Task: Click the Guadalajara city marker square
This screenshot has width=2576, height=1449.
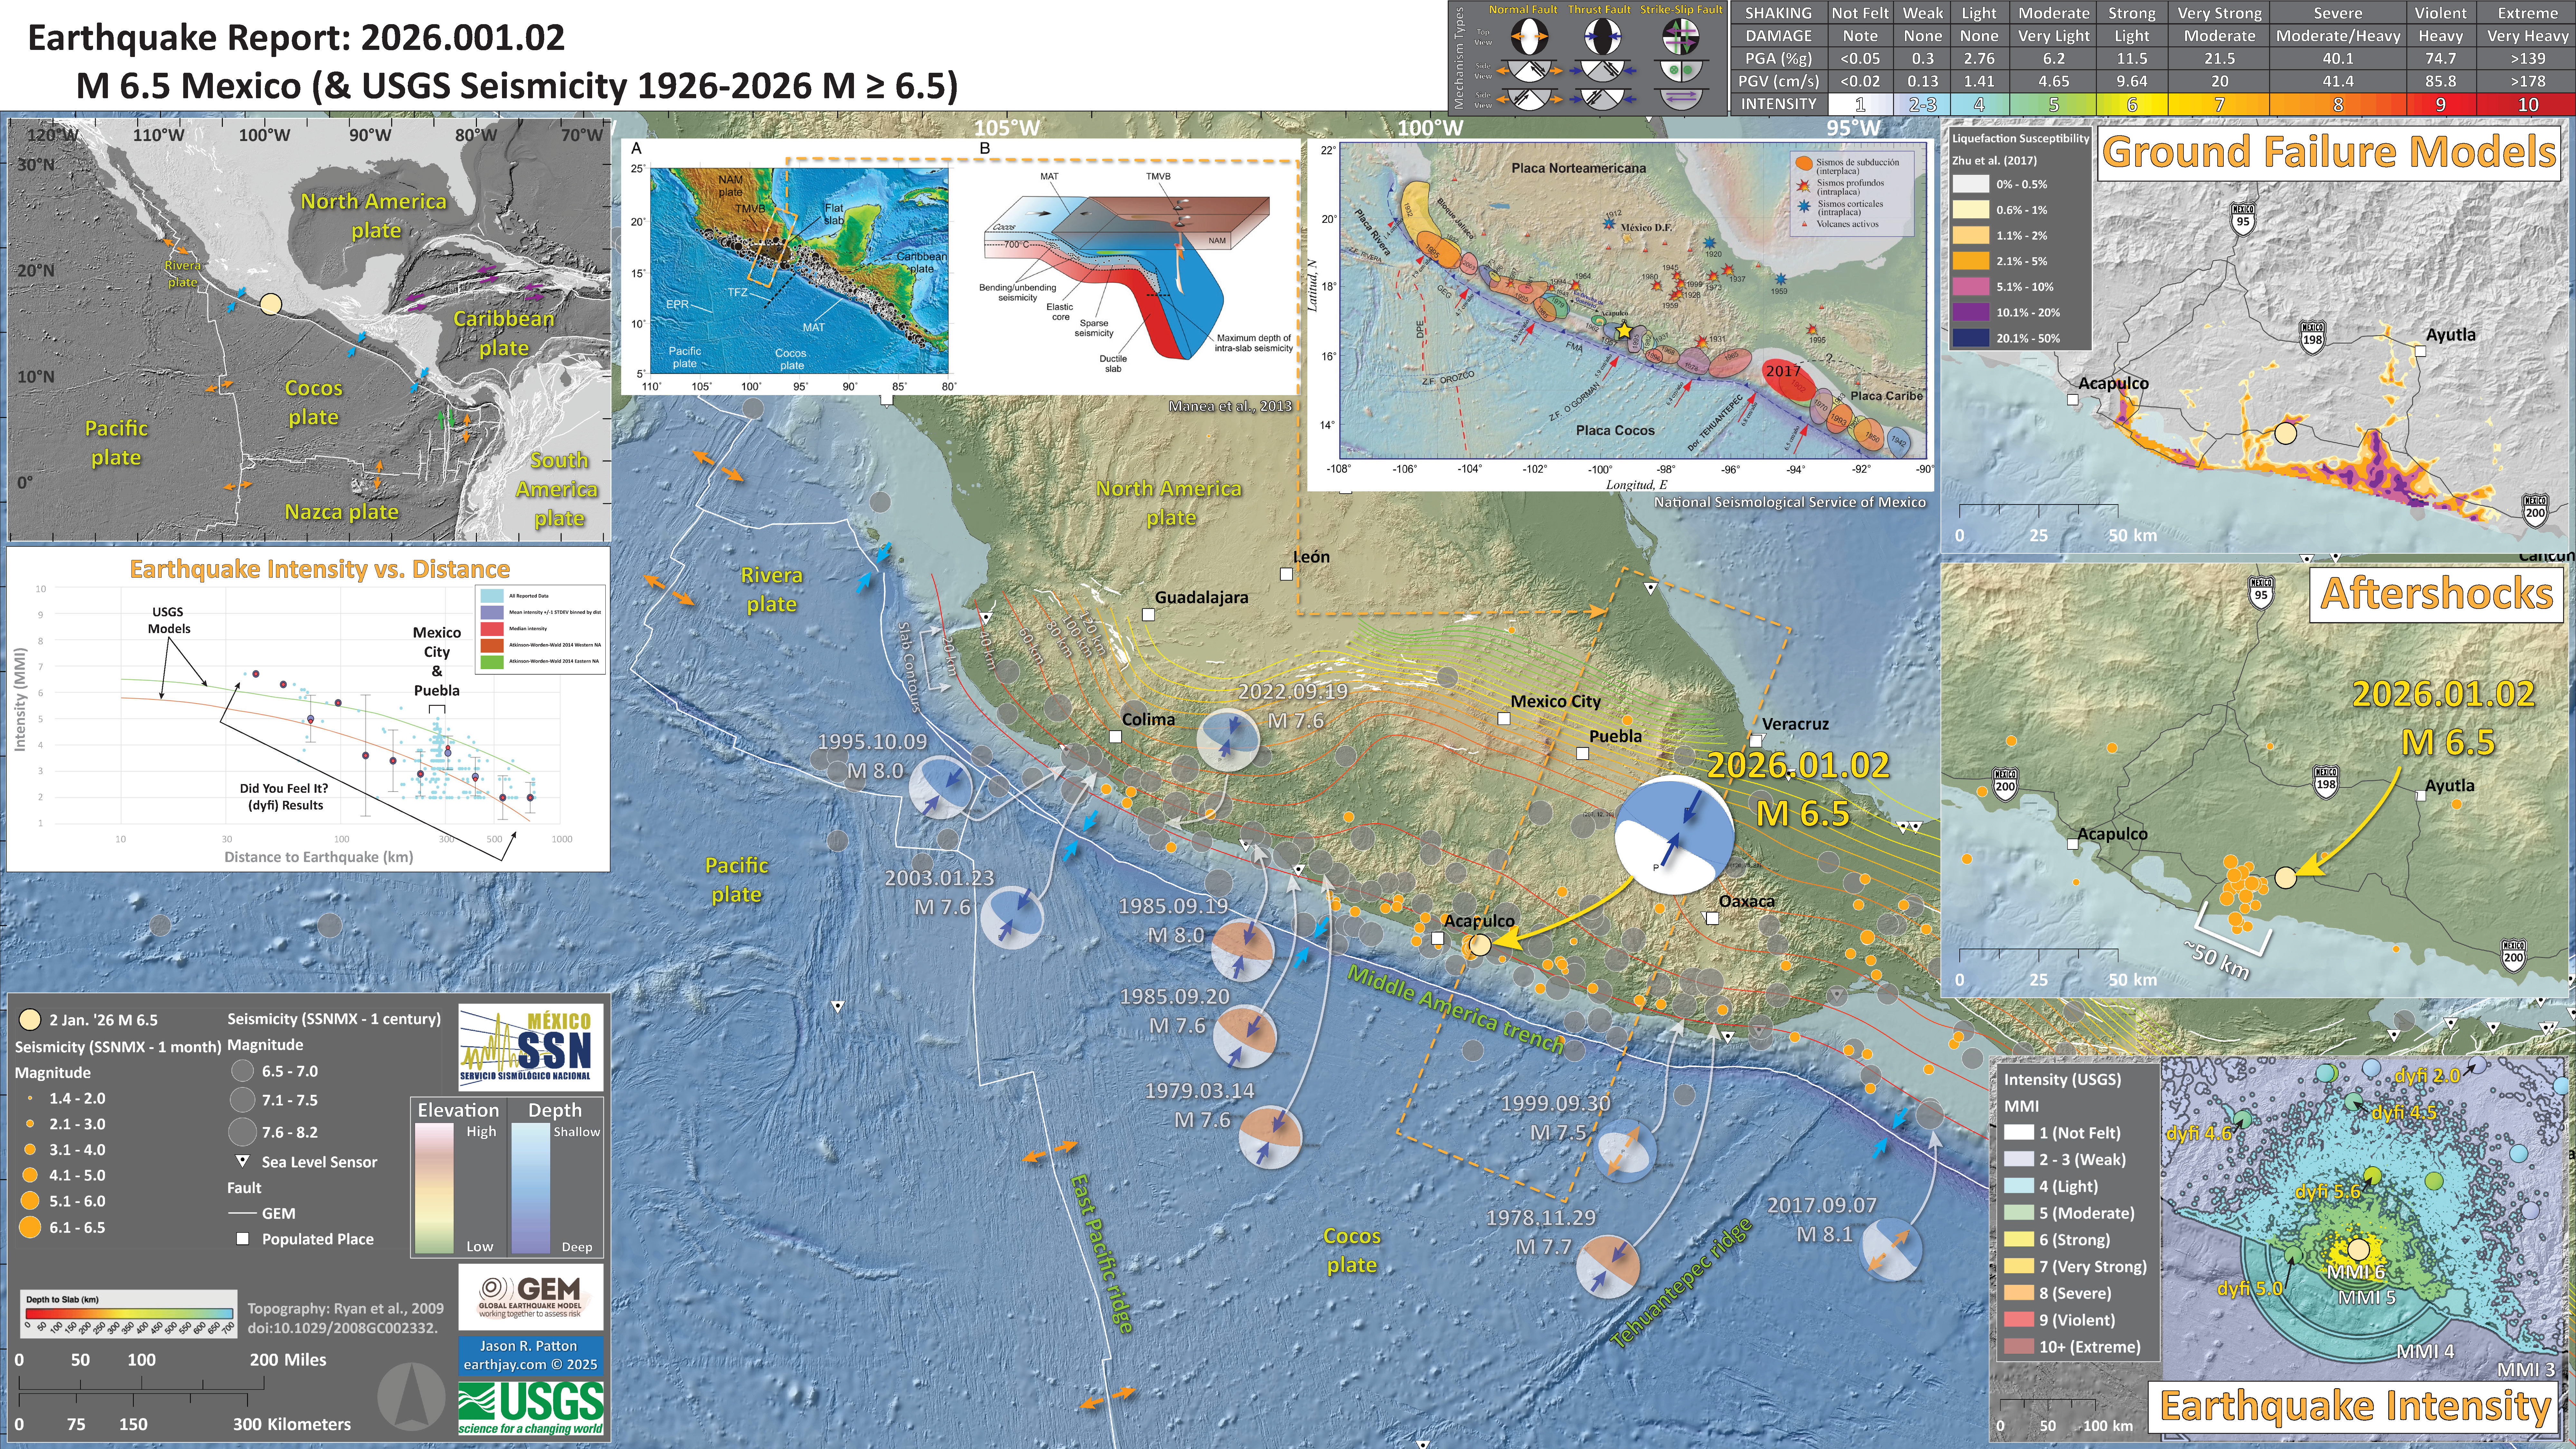Action: pyautogui.click(x=1148, y=615)
